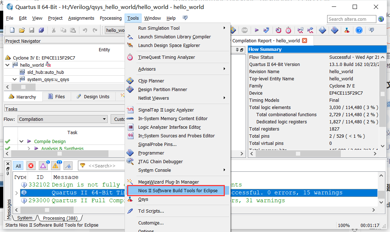
Task: Click the Start Compilation play icon
Action: tap(257, 30)
